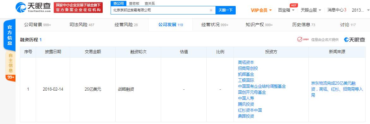Switch to 历史信息 tab
The image size is (370, 124).
coord(303,25)
